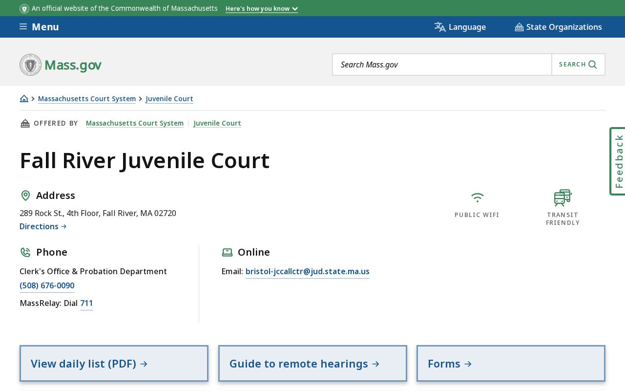Click the Transit Friendly bus icon
Image resolution: width=625 pixels, height=391 pixels.
click(x=562, y=198)
